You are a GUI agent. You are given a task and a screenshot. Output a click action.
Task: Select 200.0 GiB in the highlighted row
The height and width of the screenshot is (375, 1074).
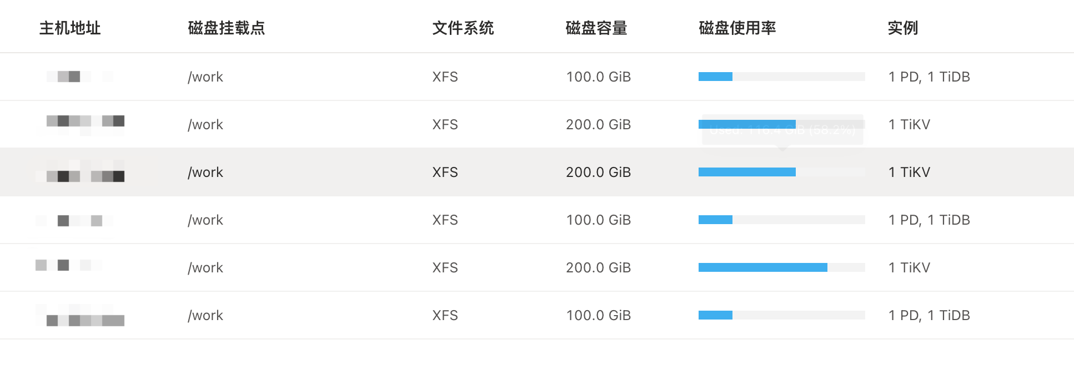598,172
